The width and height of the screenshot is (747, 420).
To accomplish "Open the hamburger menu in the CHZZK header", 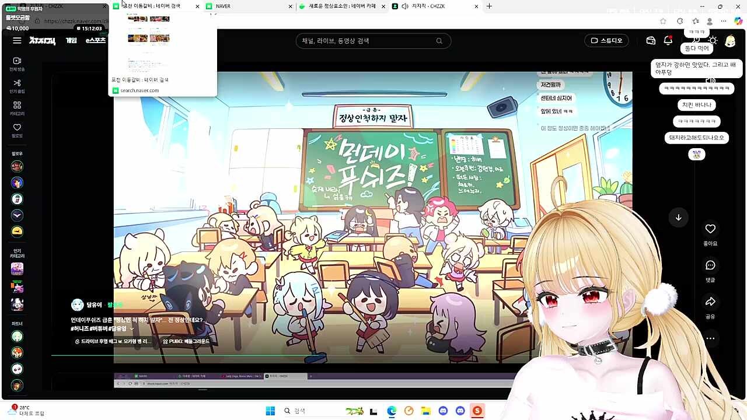I will pyautogui.click(x=17, y=41).
